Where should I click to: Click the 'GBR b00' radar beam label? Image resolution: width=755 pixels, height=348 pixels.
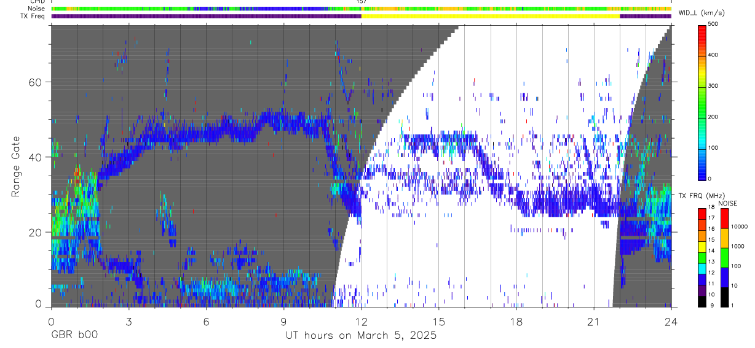coord(74,336)
